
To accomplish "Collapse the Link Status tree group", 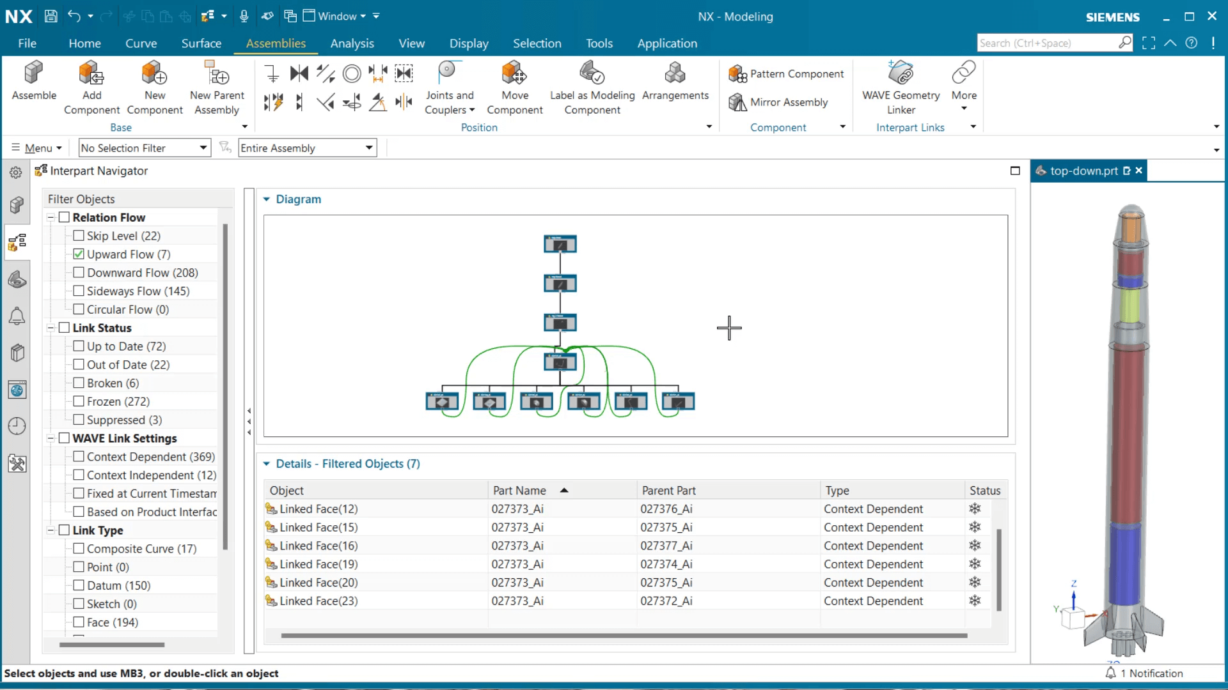I will [x=51, y=328].
